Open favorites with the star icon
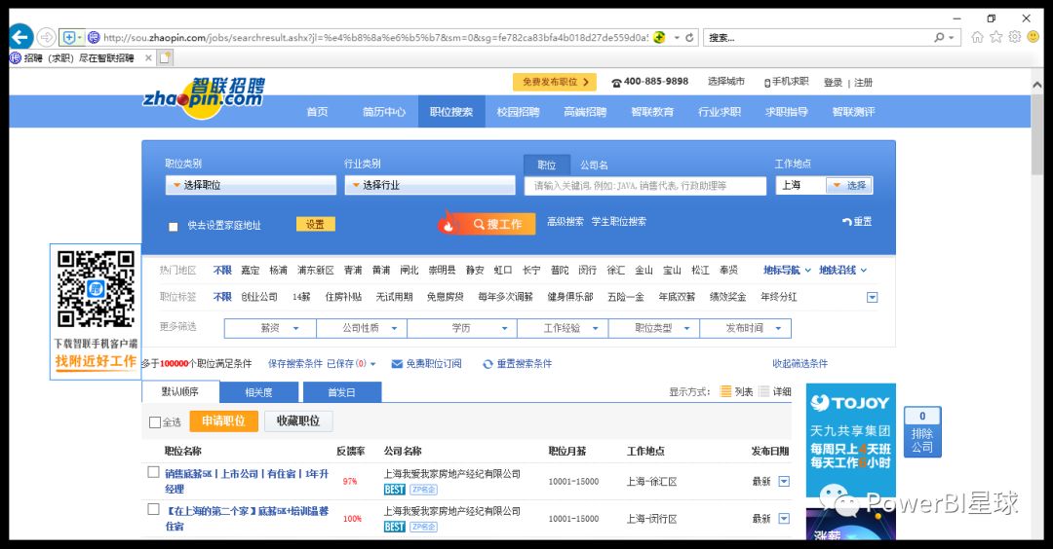This screenshot has width=1053, height=549. coord(995,38)
